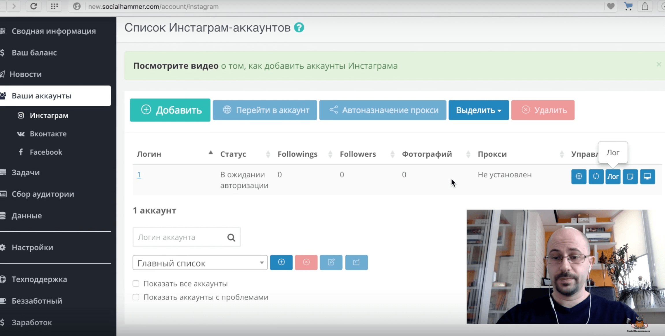665x336 pixels.
Task: Open account login link 1
Action: coord(139,175)
